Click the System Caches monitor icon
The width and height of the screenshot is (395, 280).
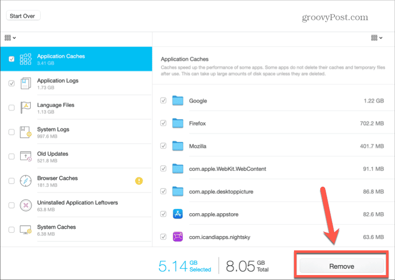(26, 230)
